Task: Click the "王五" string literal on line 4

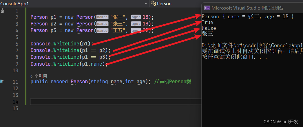Action: (118, 30)
